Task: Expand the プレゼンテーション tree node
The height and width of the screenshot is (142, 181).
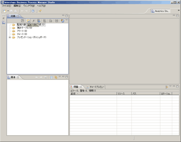Action: pyautogui.click(x=10, y=37)
